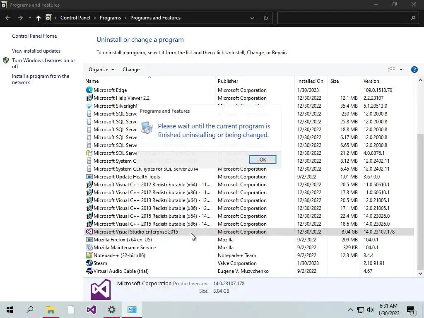Open the Organize dropdown menu

(101, 70)
